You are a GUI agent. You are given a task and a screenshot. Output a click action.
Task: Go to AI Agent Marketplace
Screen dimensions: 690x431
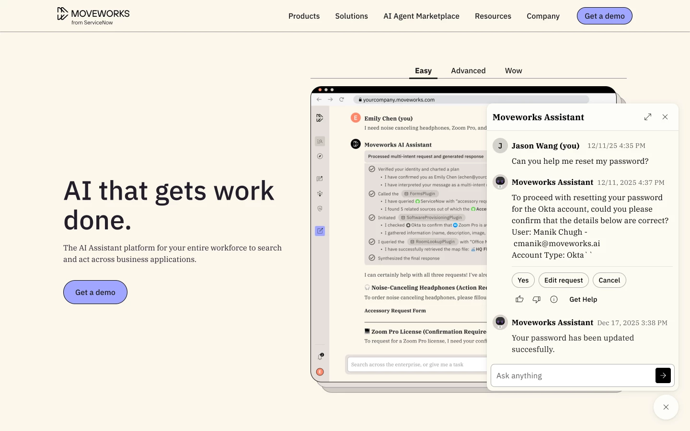pyautogui.click(x=421, y=16)
